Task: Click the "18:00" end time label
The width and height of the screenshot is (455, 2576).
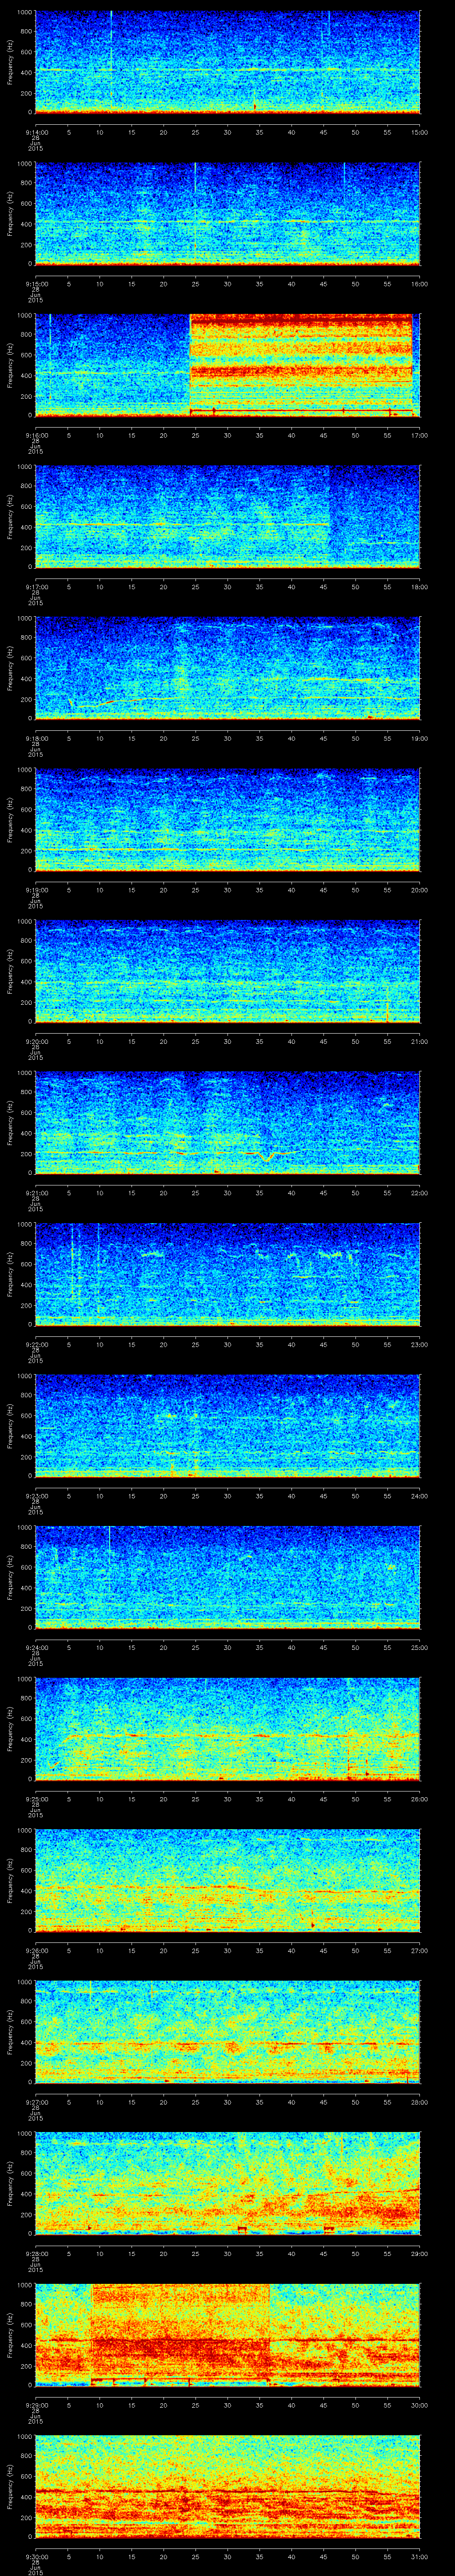Action: click(420, 587)
